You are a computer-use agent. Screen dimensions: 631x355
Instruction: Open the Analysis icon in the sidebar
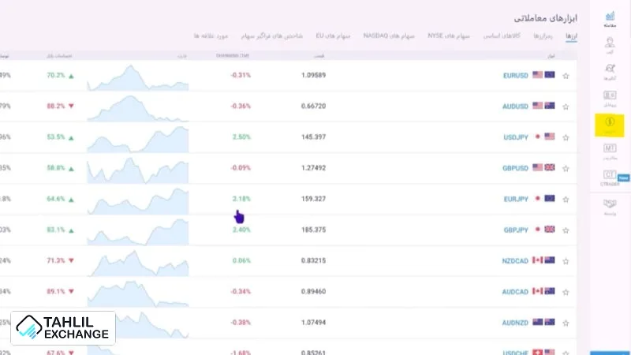609,73
